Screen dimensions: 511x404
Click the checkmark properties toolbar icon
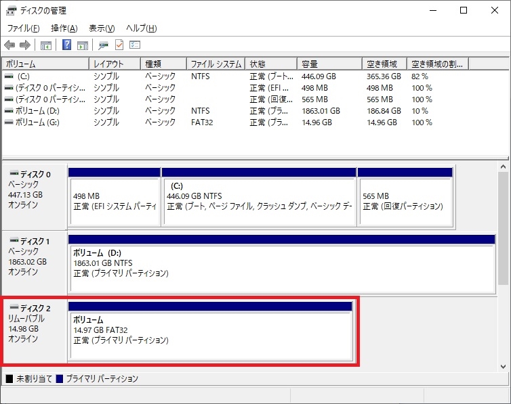119,45
